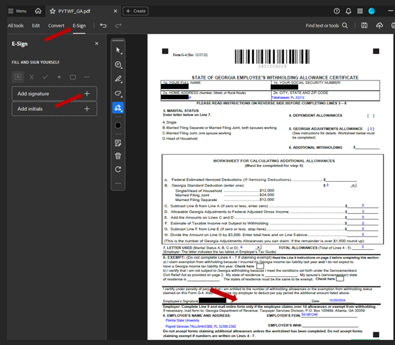The image size is (395, 345).
Task: Expand more options ellipsis in floating toolbar
Action: click(x=118, y=183)
